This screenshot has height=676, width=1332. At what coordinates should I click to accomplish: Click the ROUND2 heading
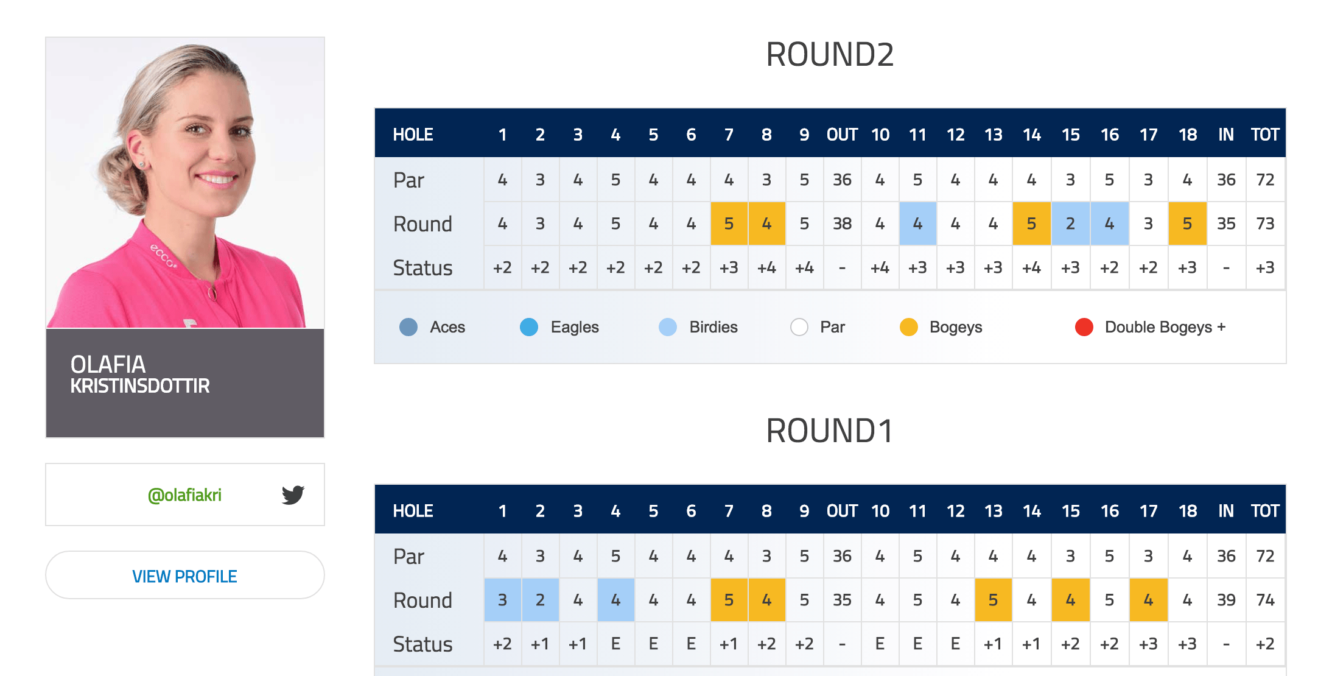point(830,54)
